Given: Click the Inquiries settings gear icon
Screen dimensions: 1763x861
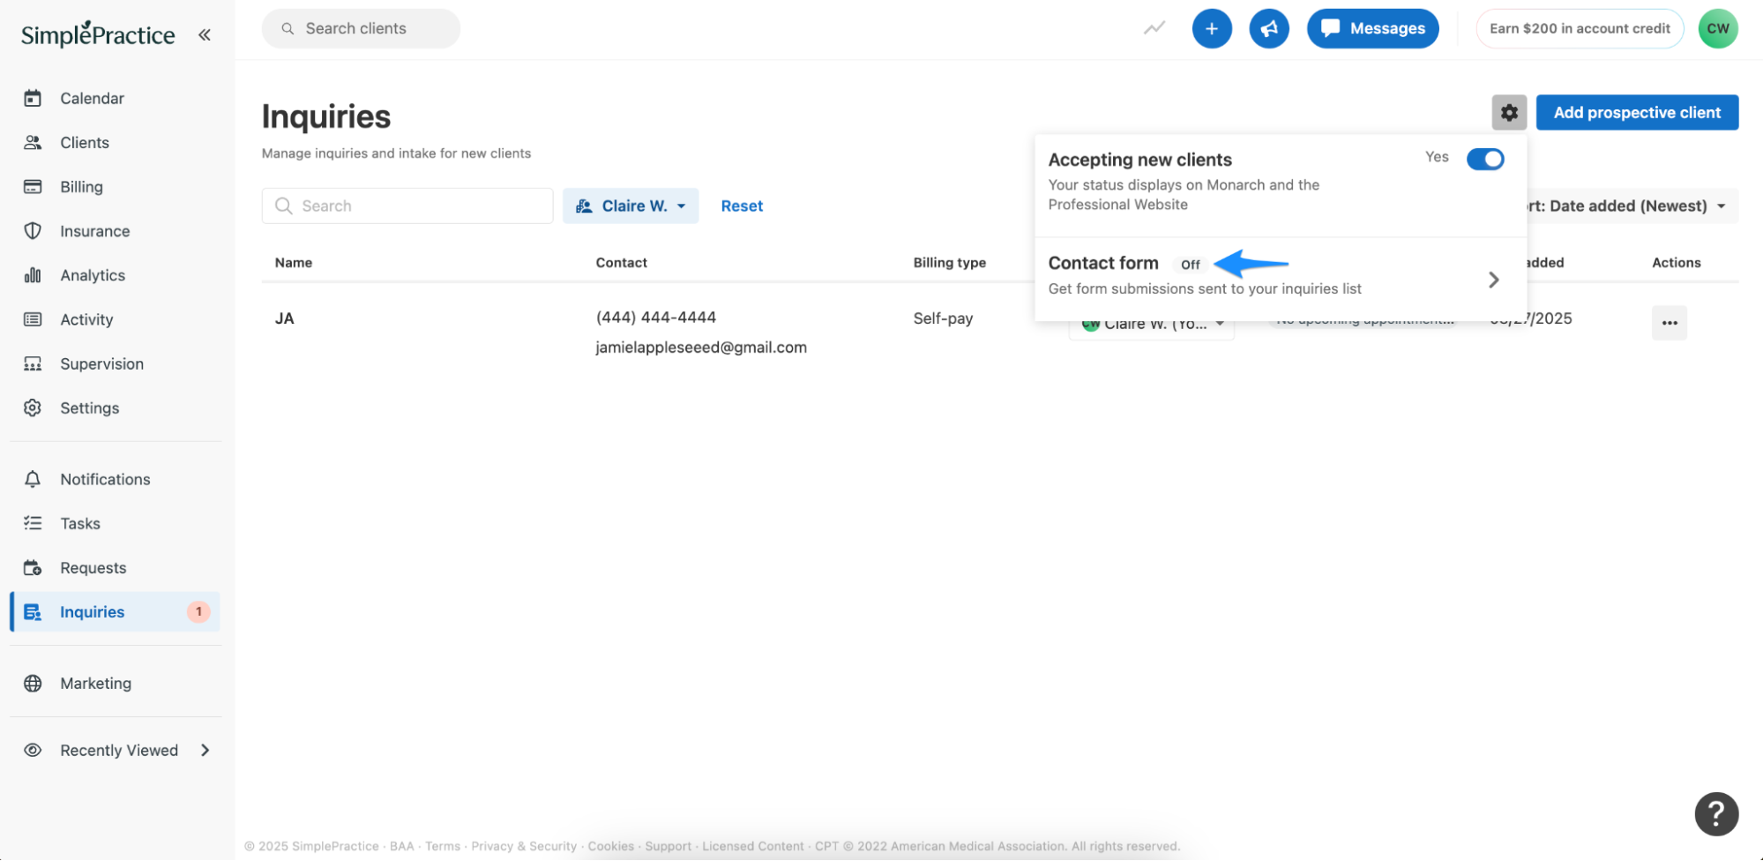Looking at the screenshot, I should pos(1509,112).
